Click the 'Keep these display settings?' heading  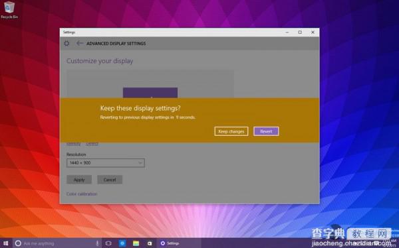point(140,108)
